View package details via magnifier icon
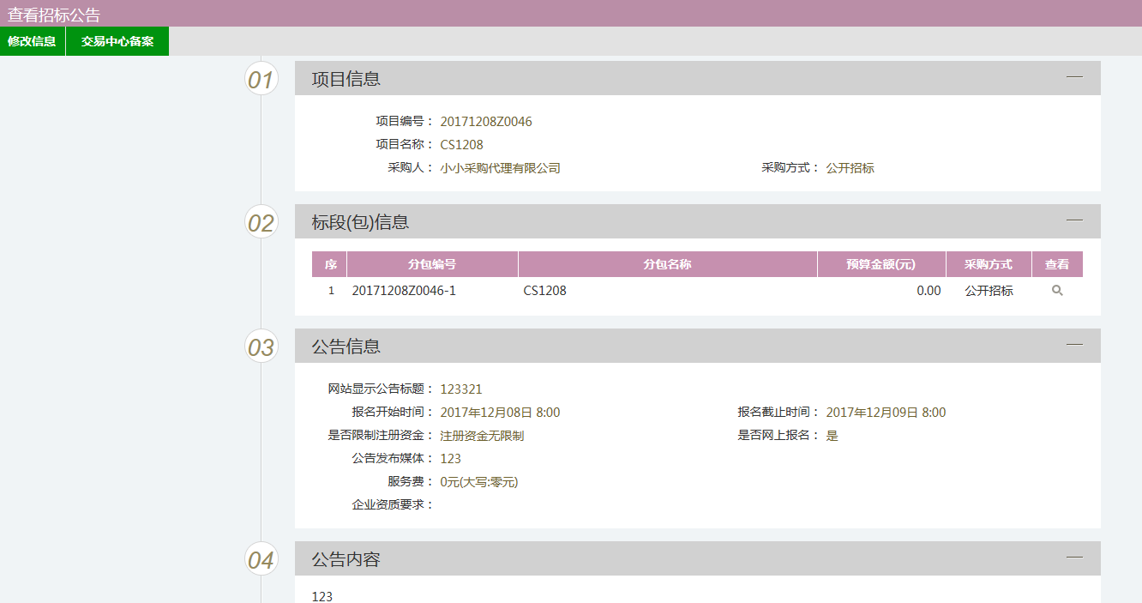The image size is (1142, 603). 1057,291
